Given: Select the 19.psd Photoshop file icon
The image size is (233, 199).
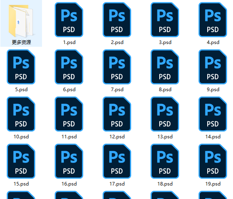Looking at the screenshot, I should [x=213, y=161].
